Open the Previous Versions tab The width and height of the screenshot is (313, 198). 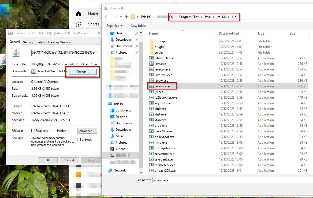(x=59, y=42)
